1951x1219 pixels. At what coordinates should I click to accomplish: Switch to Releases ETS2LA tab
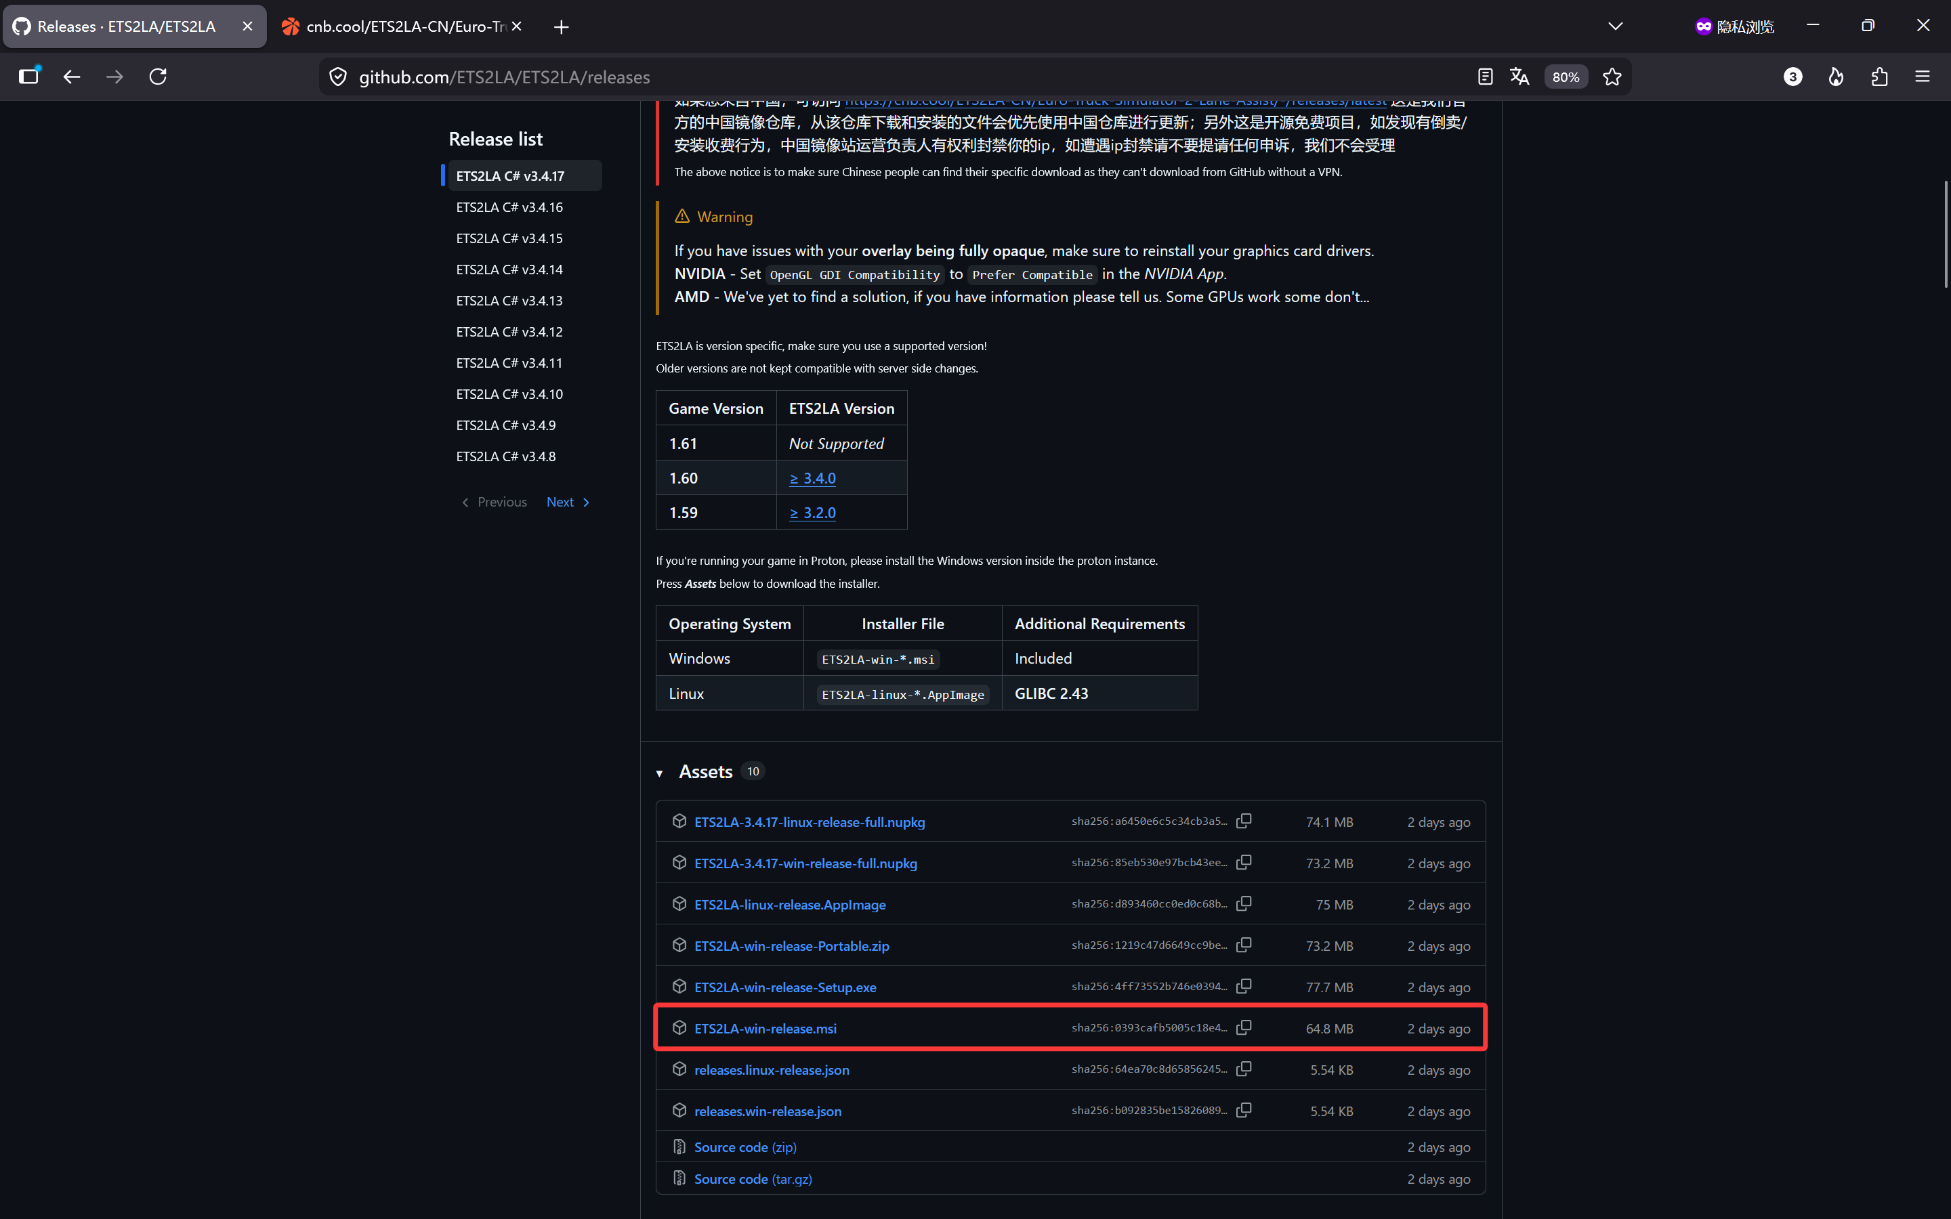tap(134, 26)
